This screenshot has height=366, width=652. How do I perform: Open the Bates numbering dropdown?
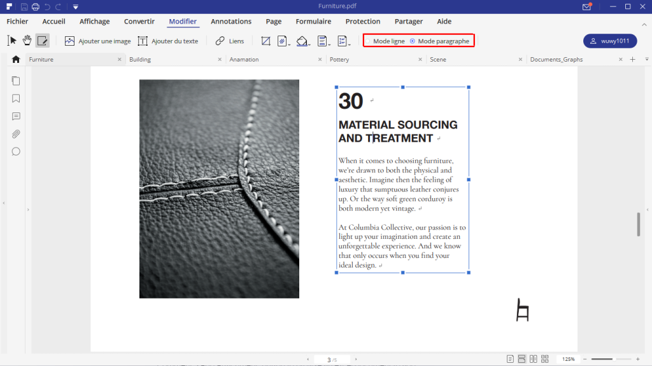pyautogui.click(x=343, y=41)
